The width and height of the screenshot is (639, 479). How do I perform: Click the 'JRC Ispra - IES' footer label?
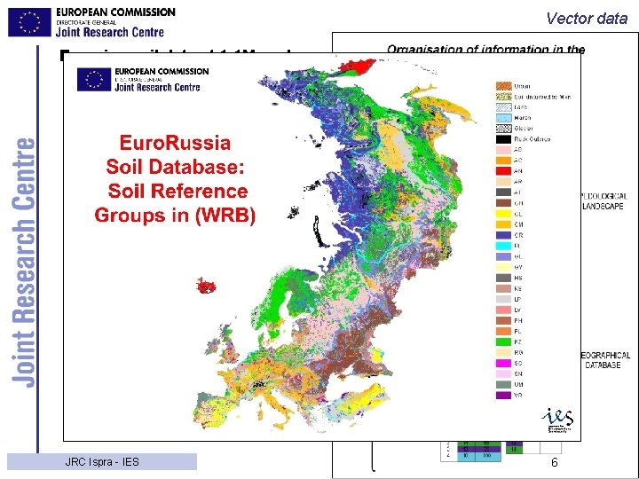click(102, 462)
